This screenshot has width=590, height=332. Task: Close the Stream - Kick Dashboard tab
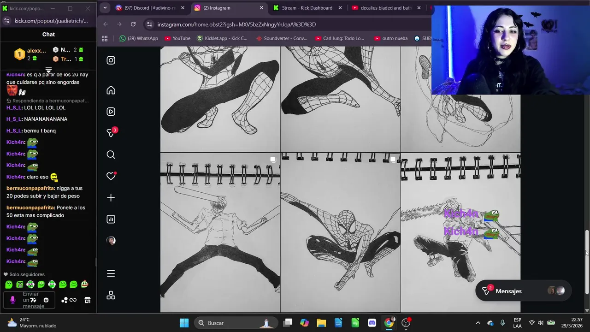tap(340, 8)
